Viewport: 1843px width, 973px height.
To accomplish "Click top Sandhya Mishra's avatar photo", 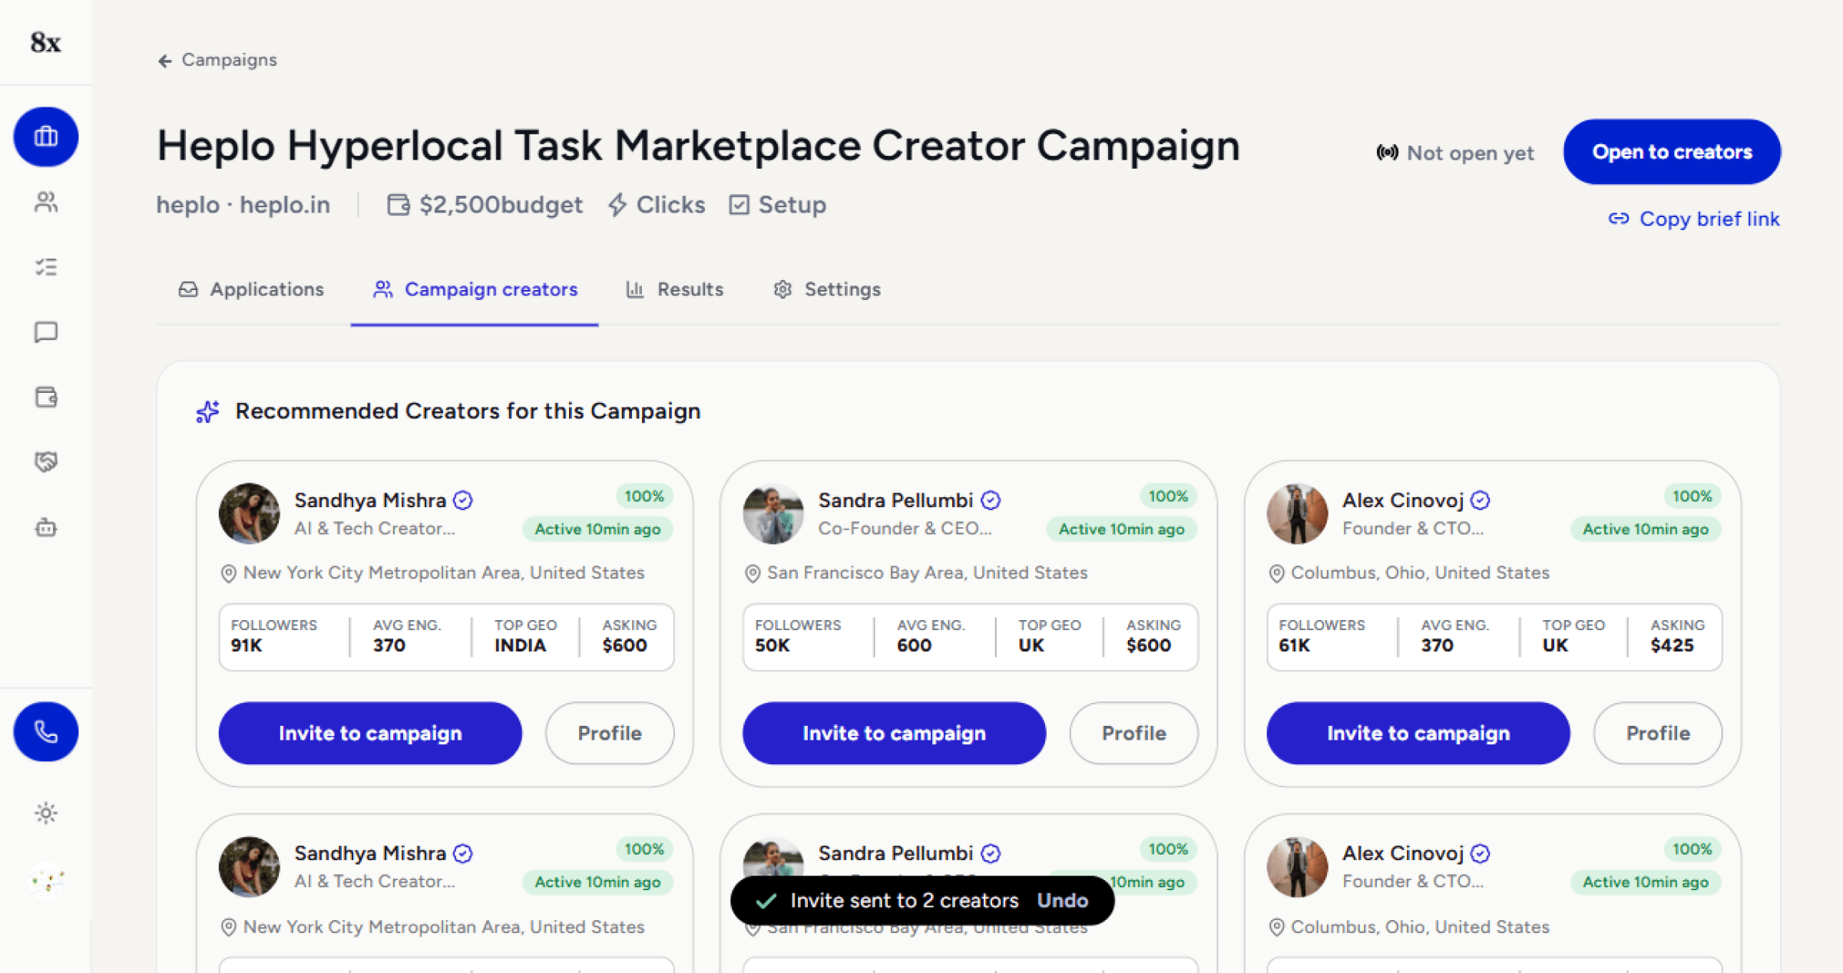I will click(250, 513).
